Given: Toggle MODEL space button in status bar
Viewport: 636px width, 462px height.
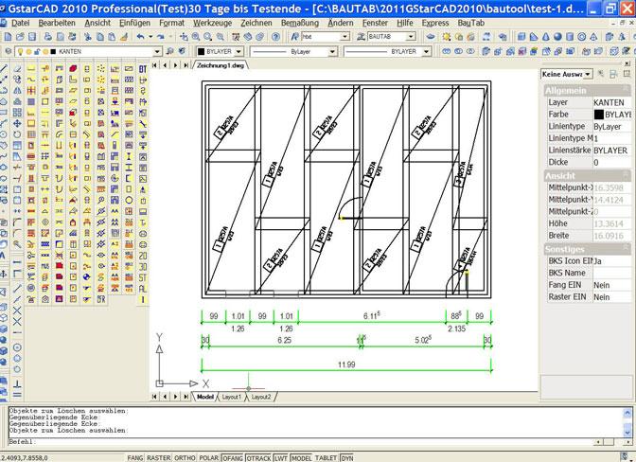Looking at the screenshot, I should click(x=302, y=457).
